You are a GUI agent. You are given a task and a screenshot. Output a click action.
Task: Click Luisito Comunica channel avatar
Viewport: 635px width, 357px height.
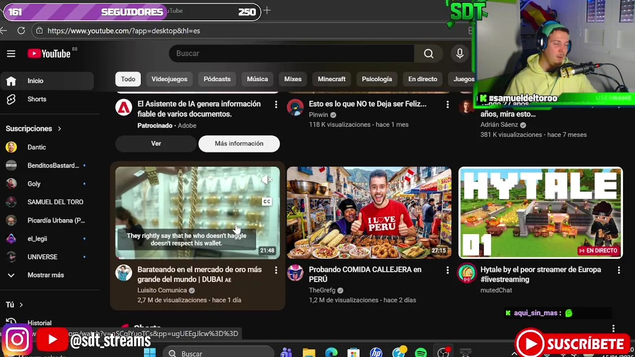point(124,273)
